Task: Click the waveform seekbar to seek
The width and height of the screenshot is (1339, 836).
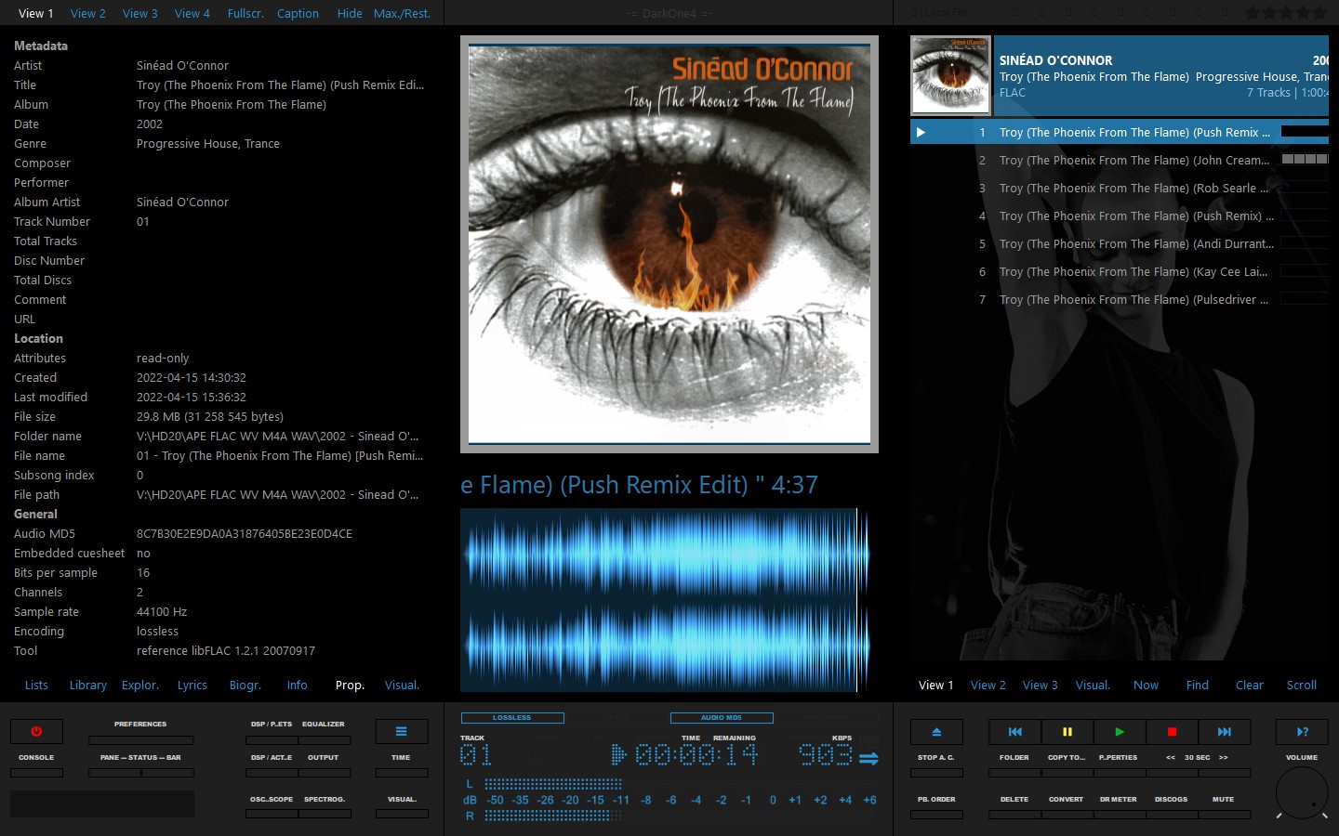Action: pyautogui.click(x=666, y=599)
